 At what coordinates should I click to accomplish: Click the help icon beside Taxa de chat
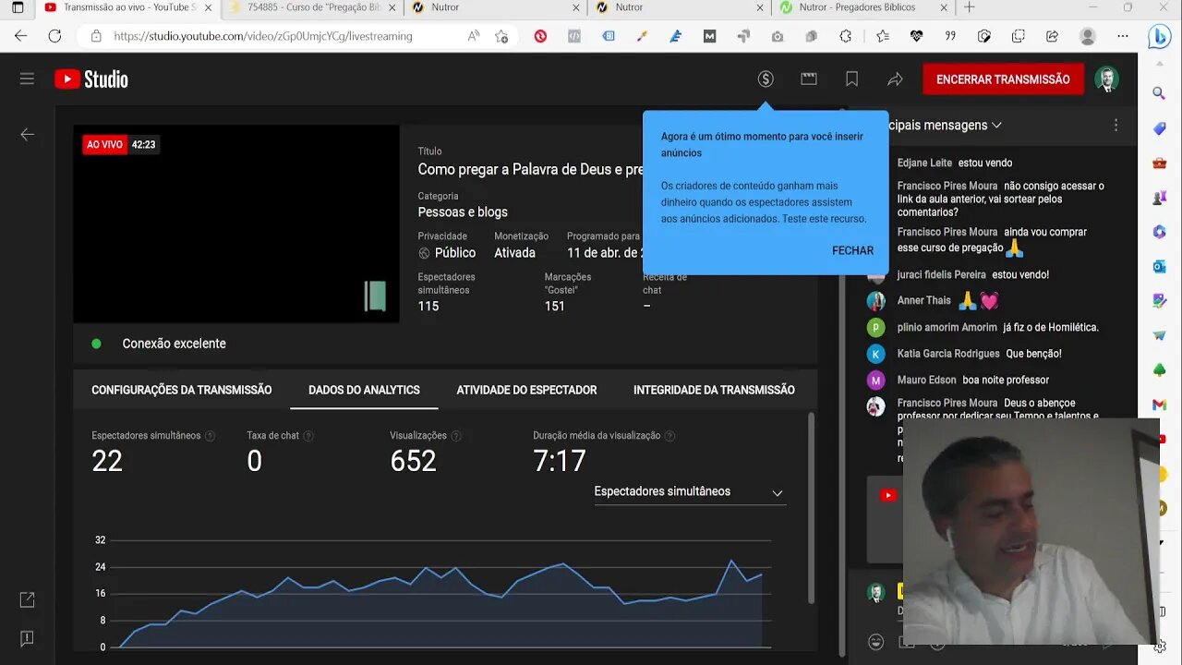(308, 436)
